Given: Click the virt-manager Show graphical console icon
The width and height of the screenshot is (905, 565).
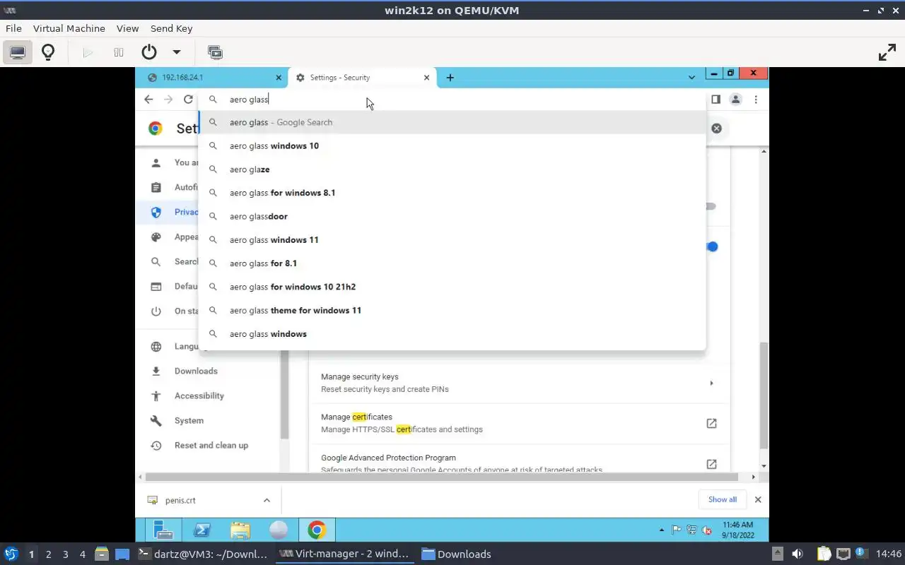Looking at the screenshot, I should coord(18,52).
